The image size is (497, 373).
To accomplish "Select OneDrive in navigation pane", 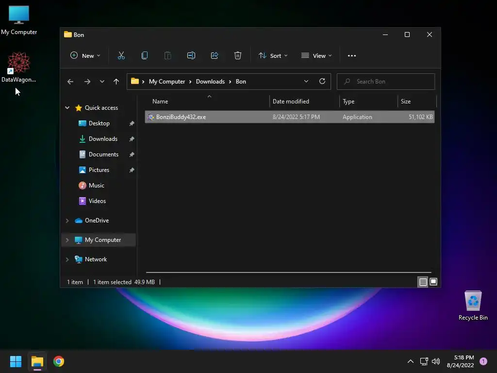I will click(97, 220).
